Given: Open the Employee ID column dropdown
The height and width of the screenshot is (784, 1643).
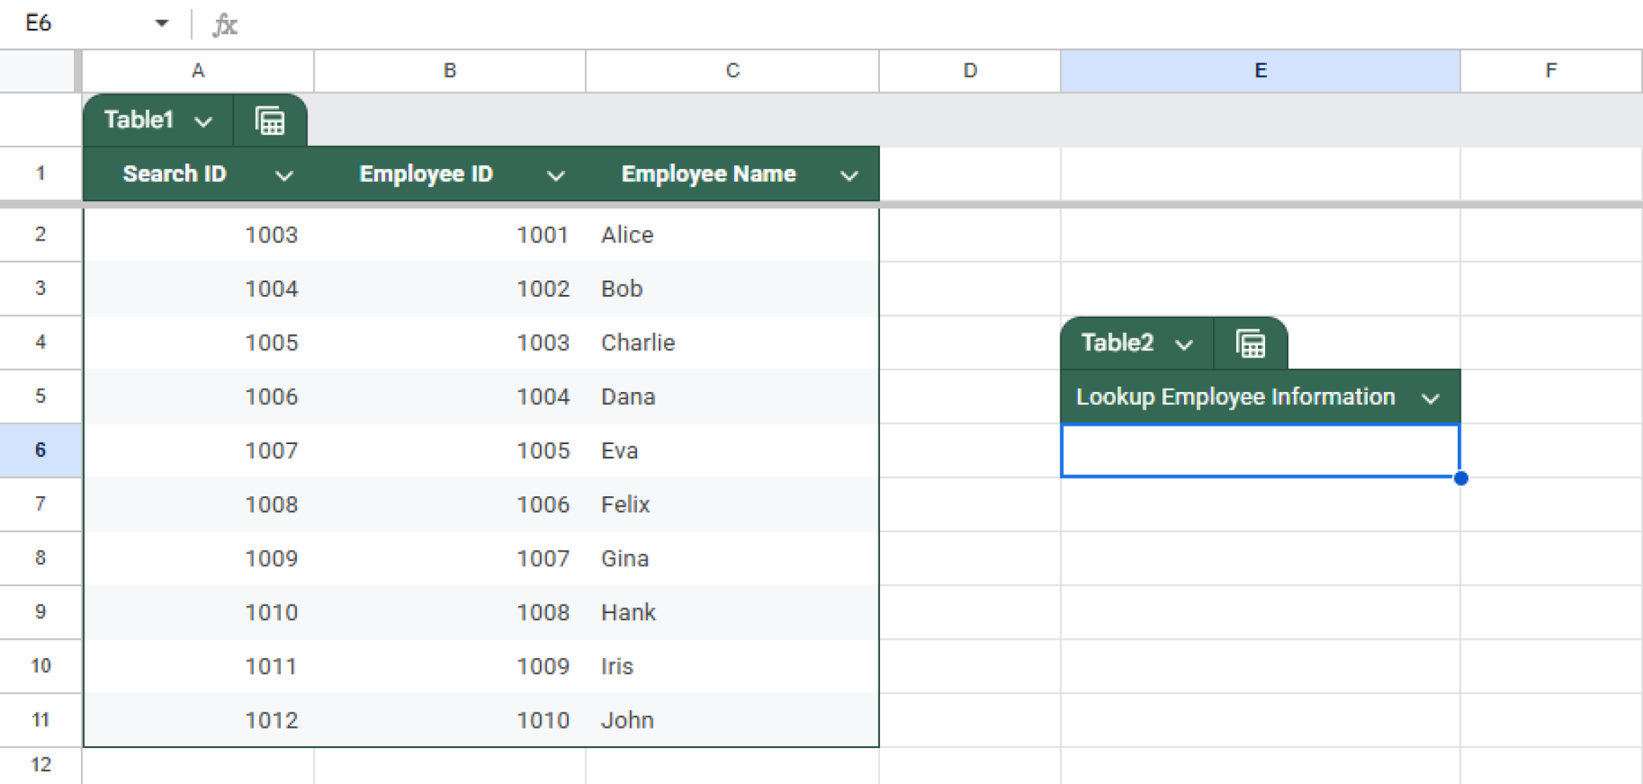Looking at the screenshot, I should point(556,174).
